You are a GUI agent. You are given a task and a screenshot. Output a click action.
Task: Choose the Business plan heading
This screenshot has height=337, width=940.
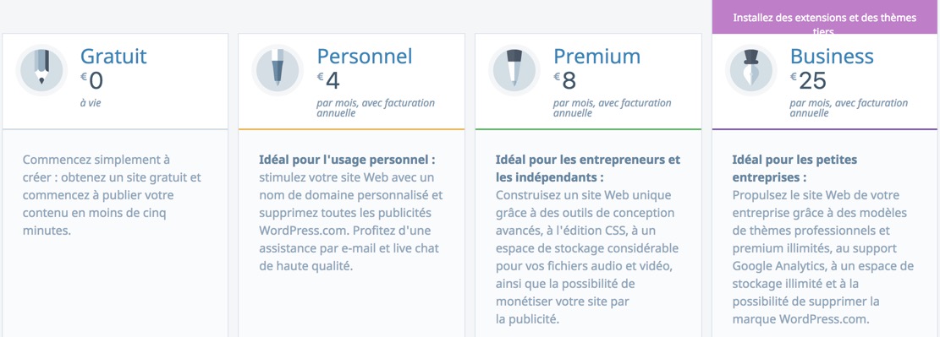(832, 57)
